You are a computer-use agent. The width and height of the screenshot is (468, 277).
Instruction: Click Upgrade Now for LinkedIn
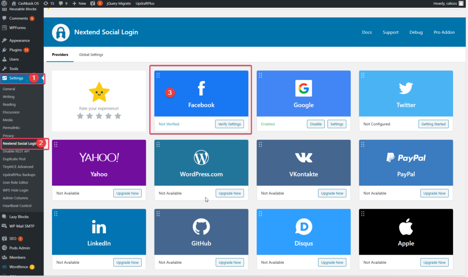tap(128, 263)
